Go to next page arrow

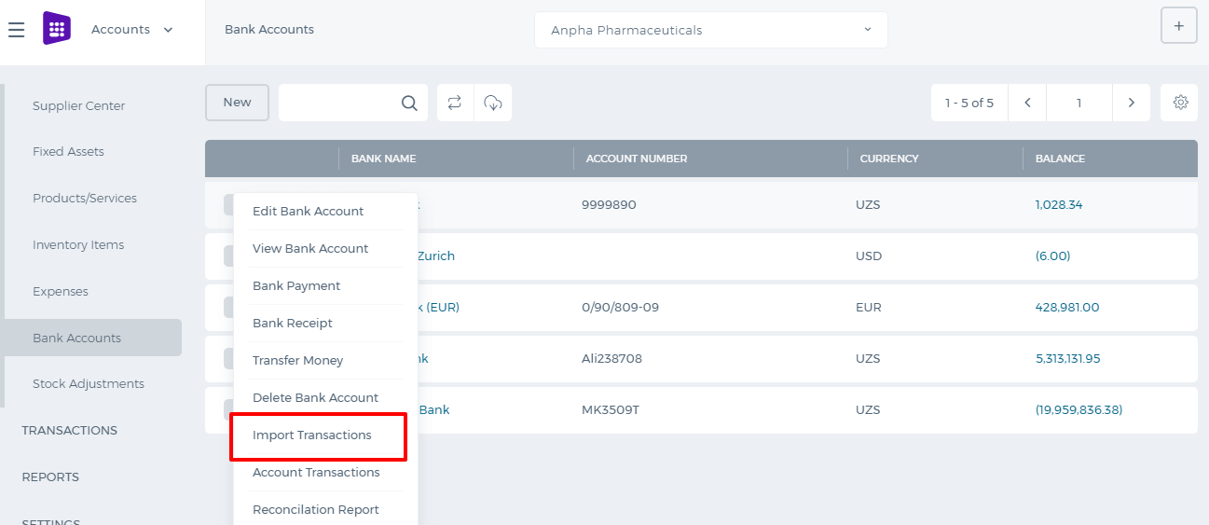(1132, 103)
